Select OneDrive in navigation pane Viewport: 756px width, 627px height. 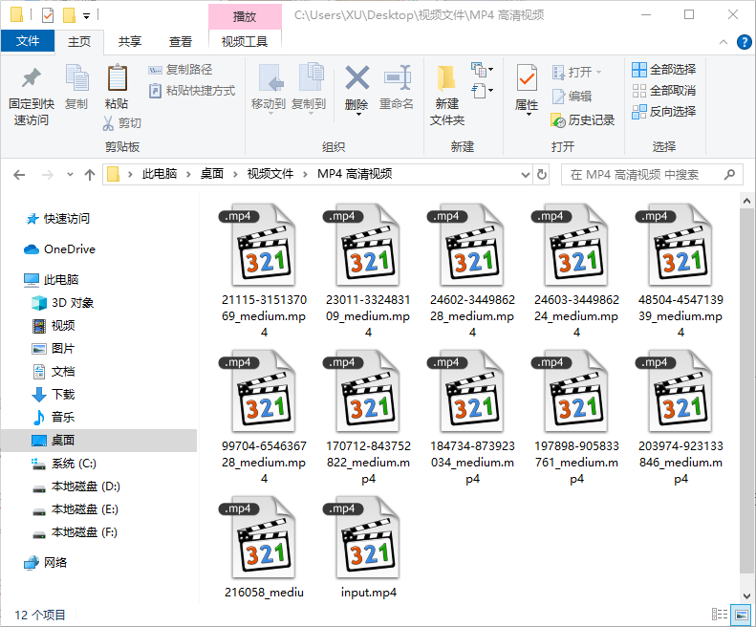click(60, 249)
